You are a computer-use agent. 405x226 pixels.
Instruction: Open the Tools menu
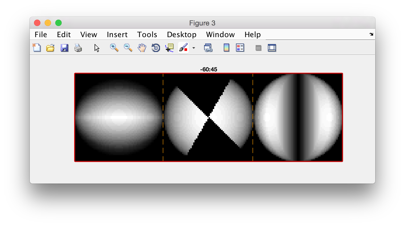pos(147,34)
